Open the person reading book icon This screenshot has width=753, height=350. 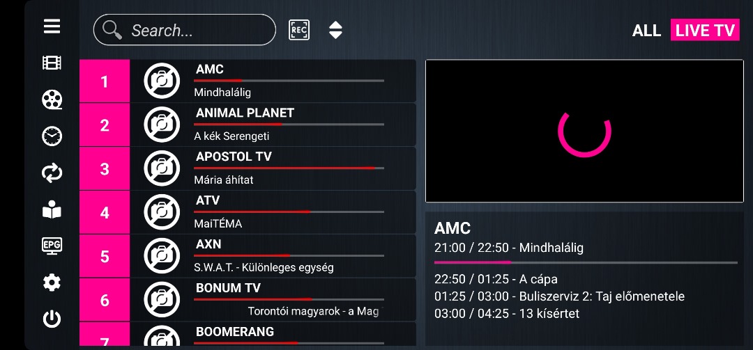(x=52, y=209)
